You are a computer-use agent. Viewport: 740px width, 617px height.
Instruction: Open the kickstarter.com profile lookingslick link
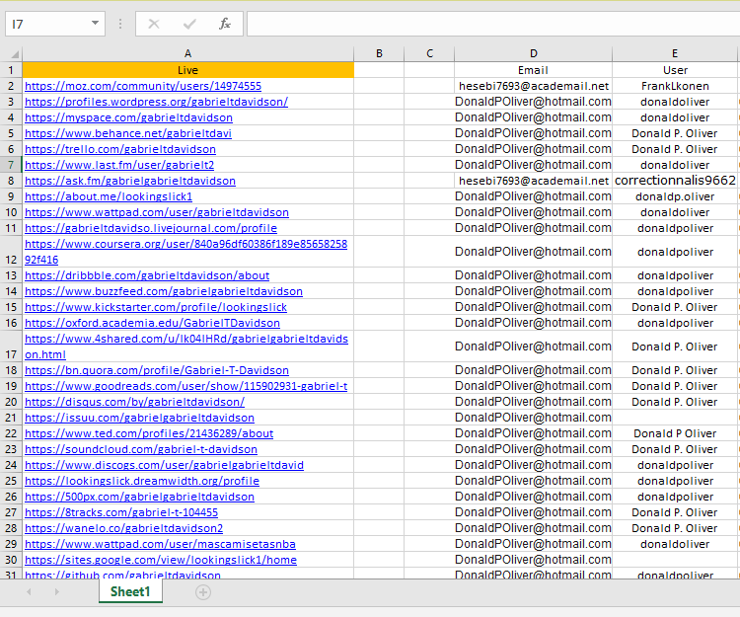pyautogui.click(x=156, y=307)
